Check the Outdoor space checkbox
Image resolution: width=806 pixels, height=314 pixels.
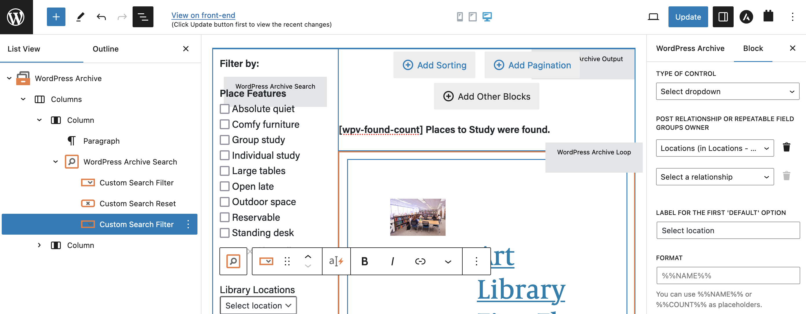(x=225, y=202)
